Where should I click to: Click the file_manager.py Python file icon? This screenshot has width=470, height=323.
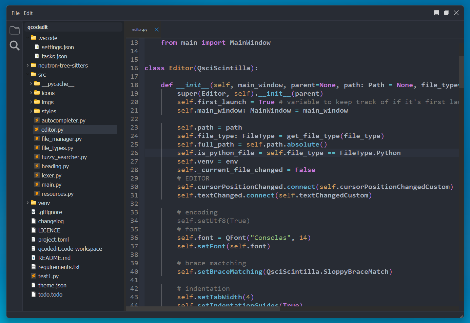tap(37, 138)
